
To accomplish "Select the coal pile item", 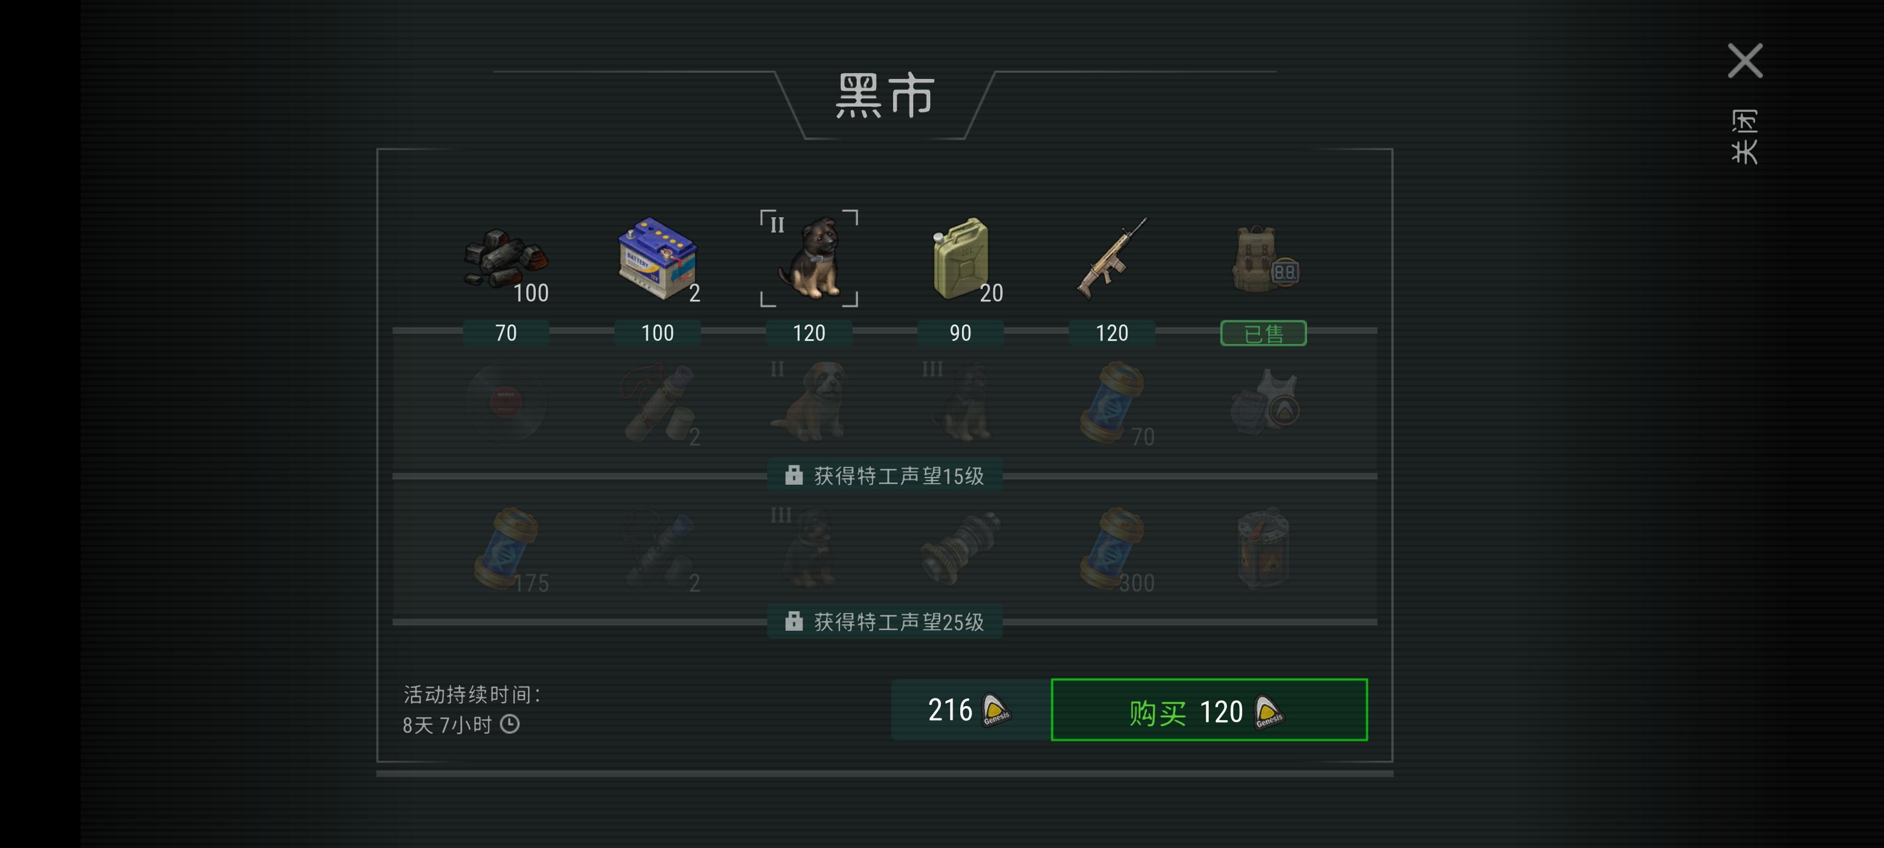I will (x=506, y=260).
